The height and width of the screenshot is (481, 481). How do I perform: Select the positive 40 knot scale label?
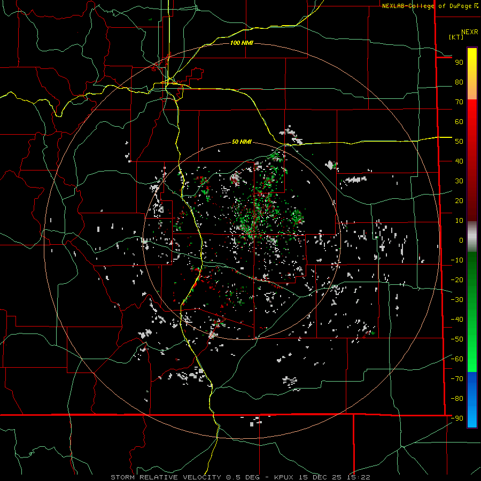459,161
